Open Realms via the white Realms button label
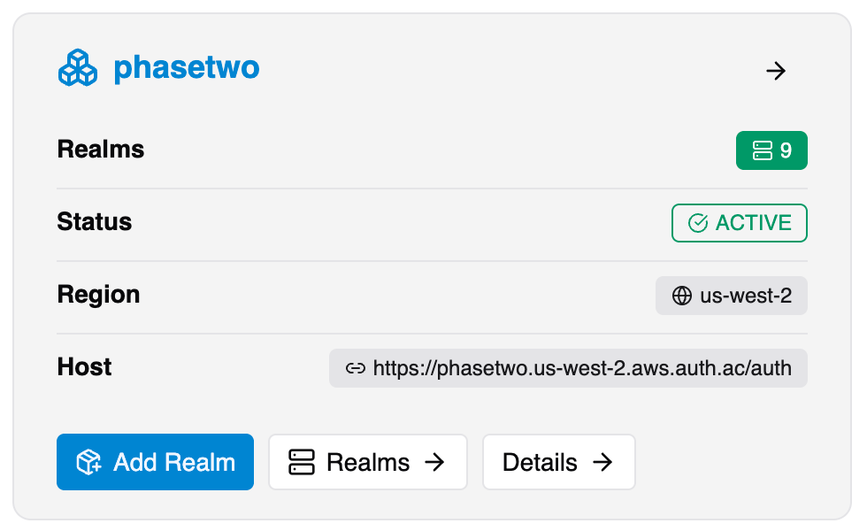Viewport: 867px width, 531px height. click(x=368, y=462)
